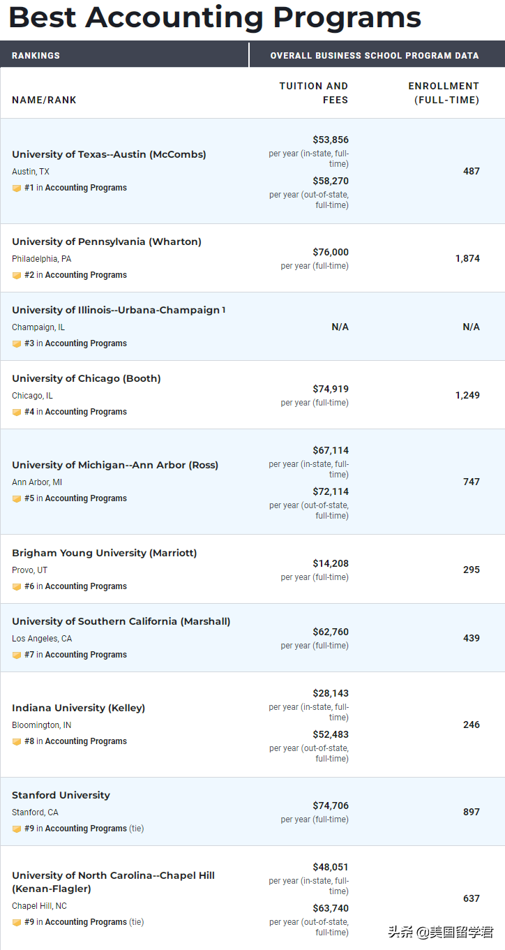Switch to Overall Business School Program Data tab
This screenshot has height=950, width=505.
375,55
